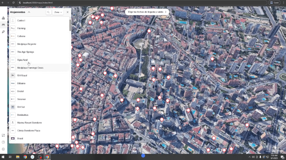286x160 pixels.
Task: Click the fullscreen expand icon
Action: click(3, 135)
